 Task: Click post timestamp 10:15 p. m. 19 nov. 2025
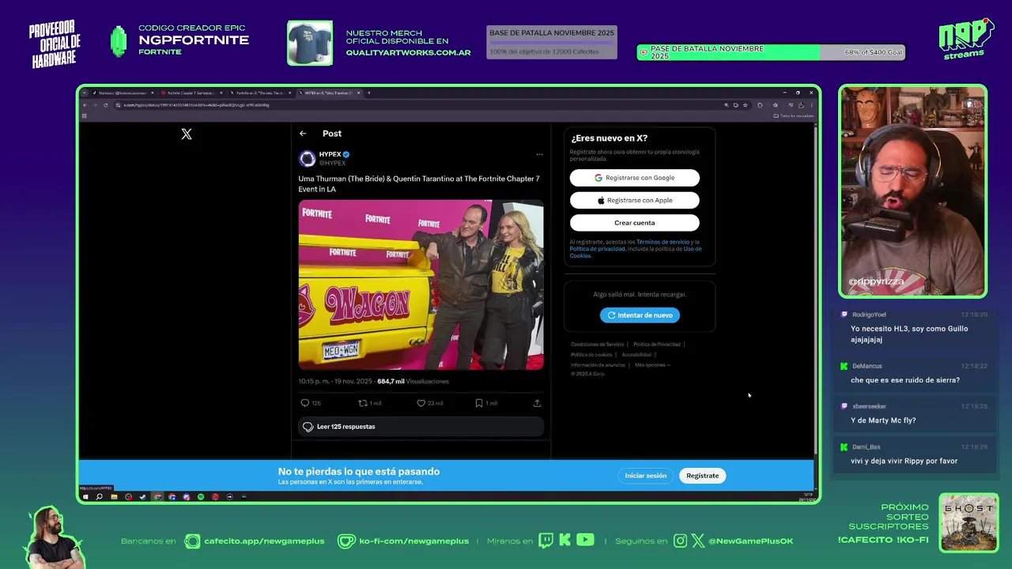coord(335,382)
